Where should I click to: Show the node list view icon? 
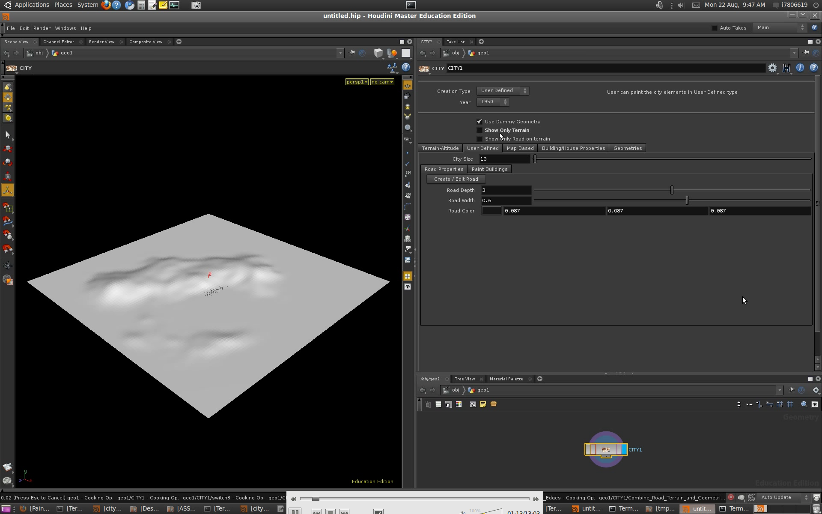coord(438,404)
